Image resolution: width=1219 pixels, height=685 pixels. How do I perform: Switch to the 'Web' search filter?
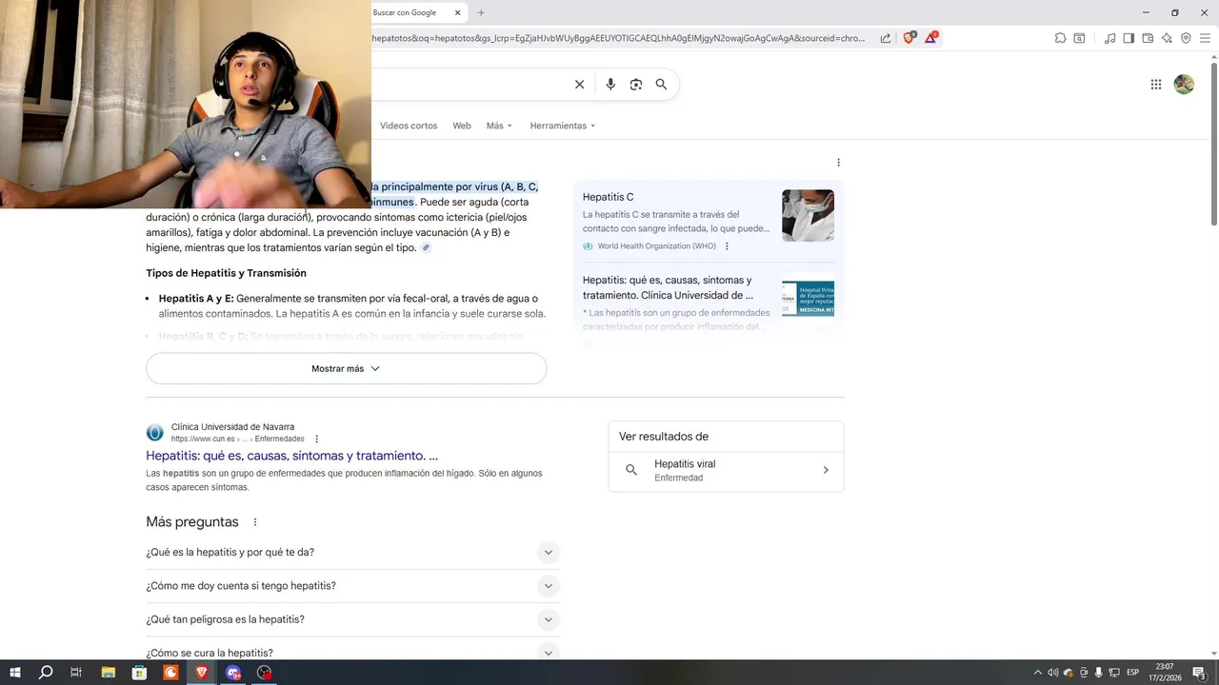point(462,126)
